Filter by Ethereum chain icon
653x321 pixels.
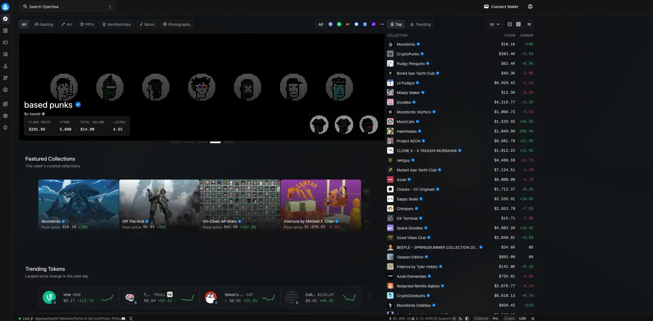click(x=330, y=24)
